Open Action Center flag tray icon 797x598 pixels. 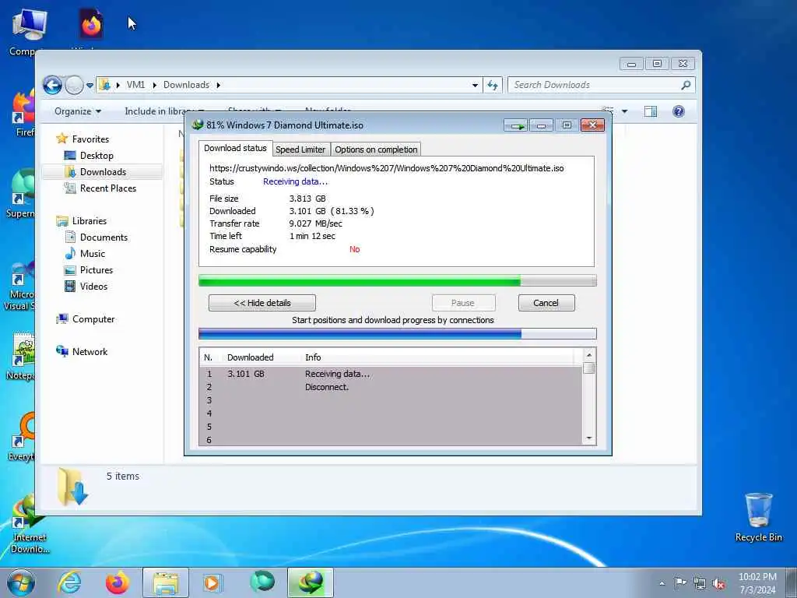(x=680, y=583)
